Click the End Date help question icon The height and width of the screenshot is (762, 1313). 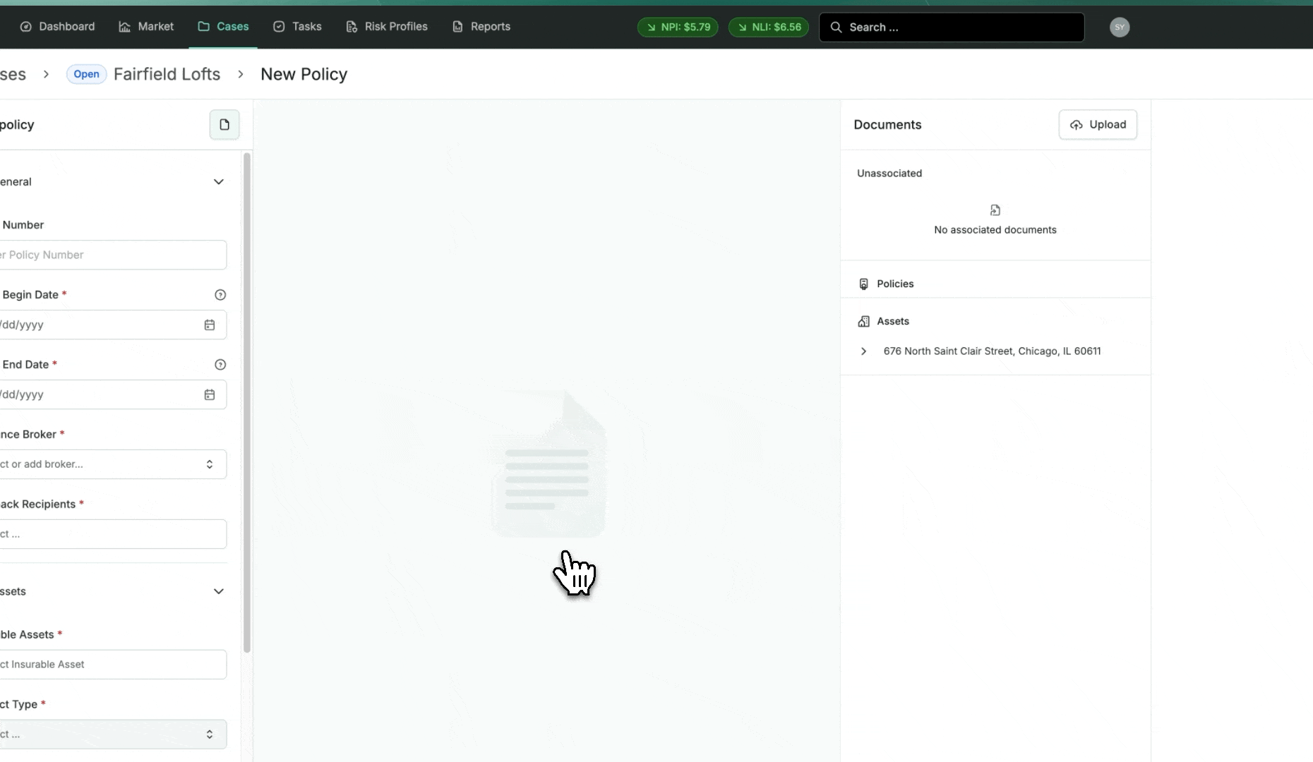coord(220,365)
